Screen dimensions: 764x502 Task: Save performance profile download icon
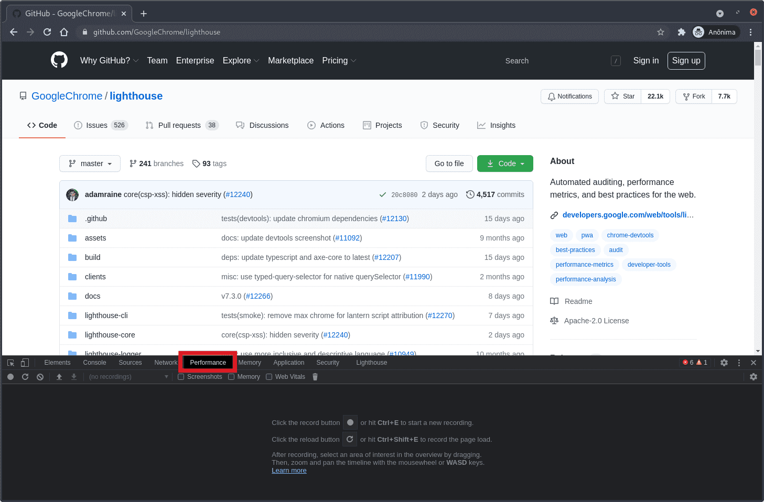tap(74, 377)
